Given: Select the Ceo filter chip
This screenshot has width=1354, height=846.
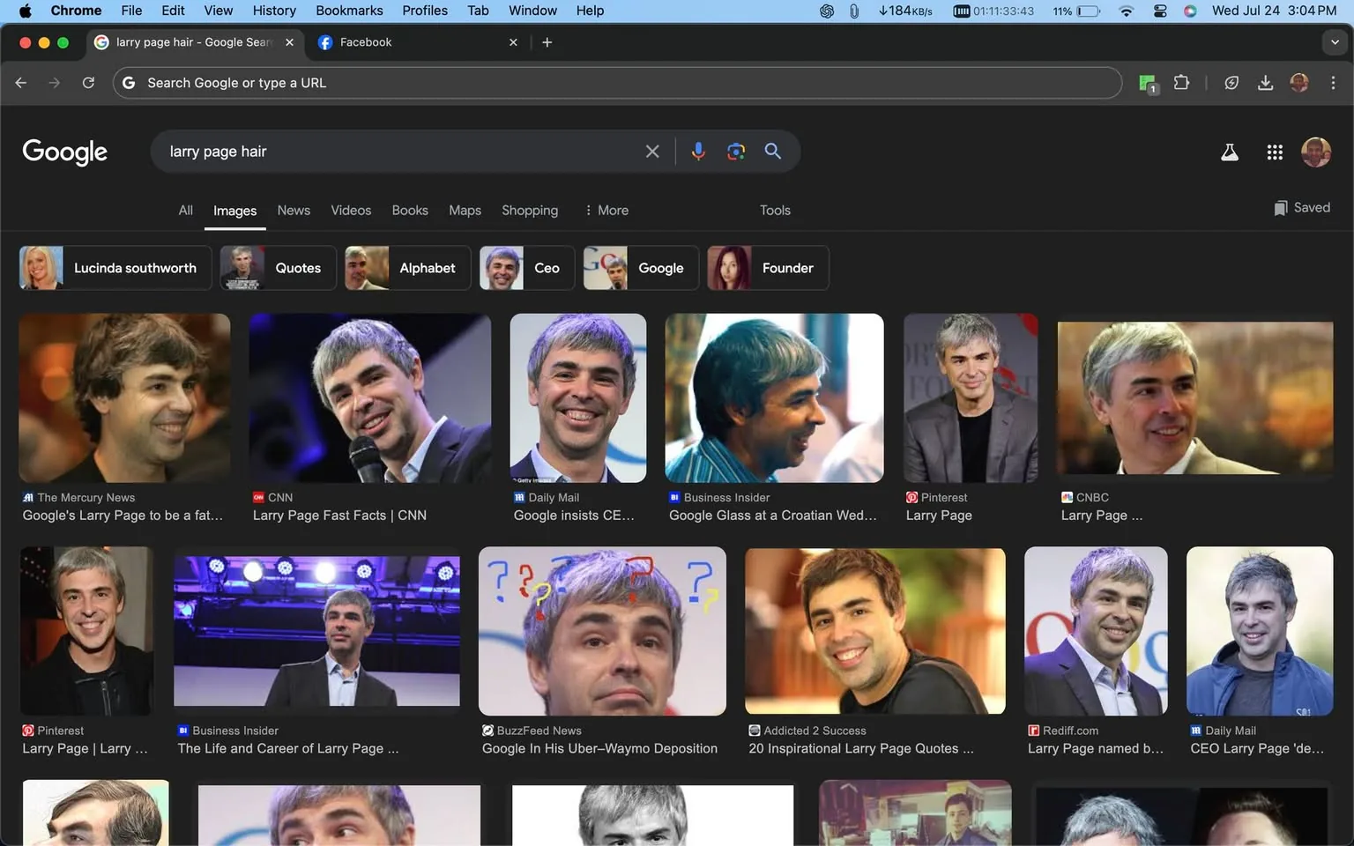Looking at the screenshot, I should 526,267.
